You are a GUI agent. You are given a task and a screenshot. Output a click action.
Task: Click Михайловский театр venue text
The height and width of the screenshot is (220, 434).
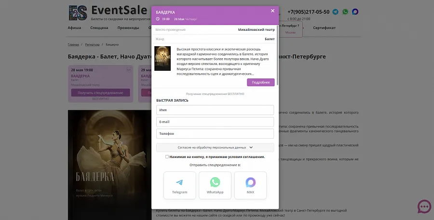(257, 29)
